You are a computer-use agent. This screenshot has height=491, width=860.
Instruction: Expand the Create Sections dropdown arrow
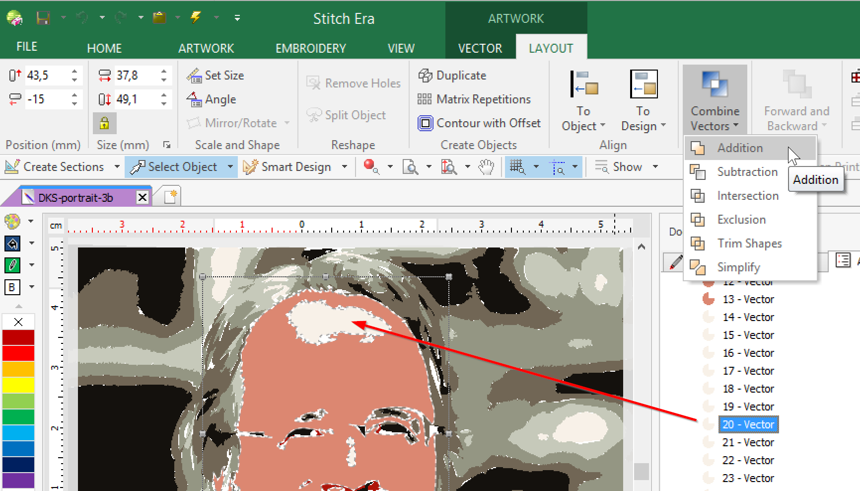(x=117, y=167)
